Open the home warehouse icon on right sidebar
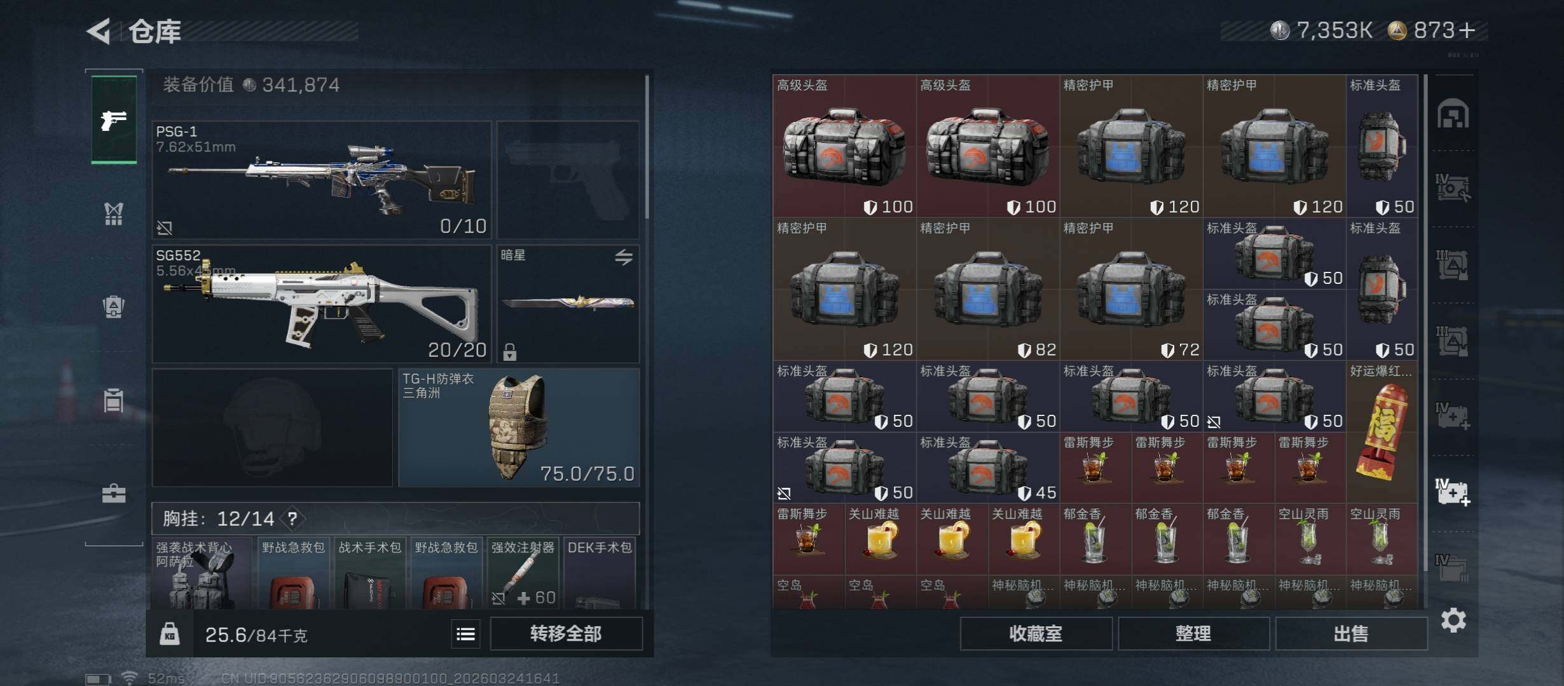The width and height of the screenshot is (1564, 686). 1453,114
